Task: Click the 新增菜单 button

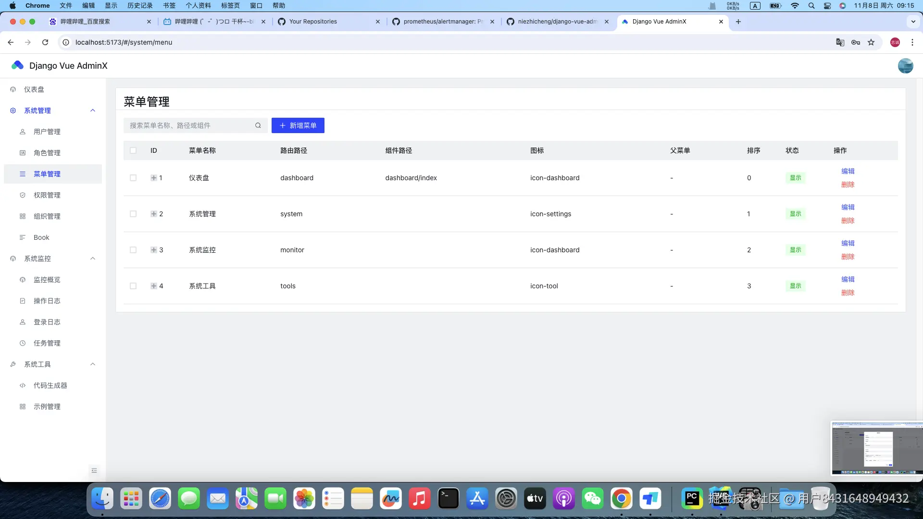Action: pos(298,125)
